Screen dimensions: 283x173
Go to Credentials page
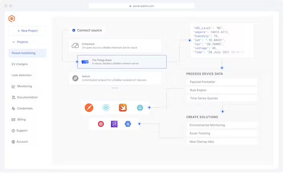tap(25, 108)
